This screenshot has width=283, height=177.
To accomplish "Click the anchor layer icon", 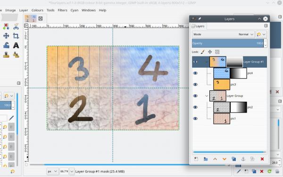I will pos(243,159).
